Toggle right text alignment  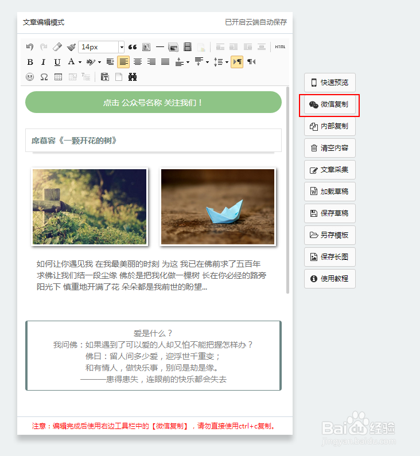(151, 62)
